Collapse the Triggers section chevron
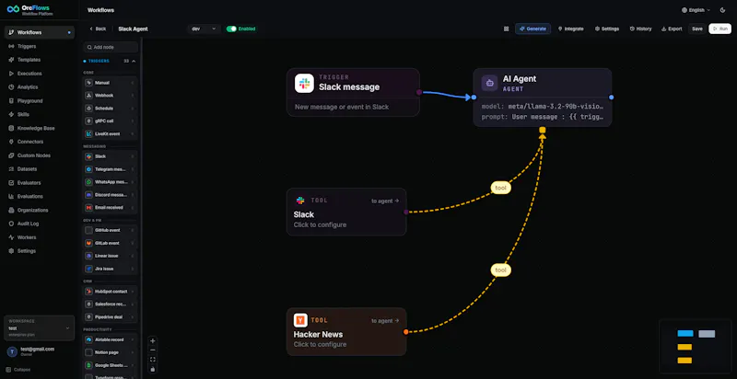 134,61
